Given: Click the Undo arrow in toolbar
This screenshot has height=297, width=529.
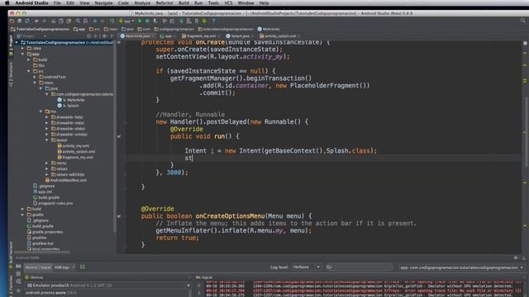Looking at the screenshot, I should (x=36, y=21).
